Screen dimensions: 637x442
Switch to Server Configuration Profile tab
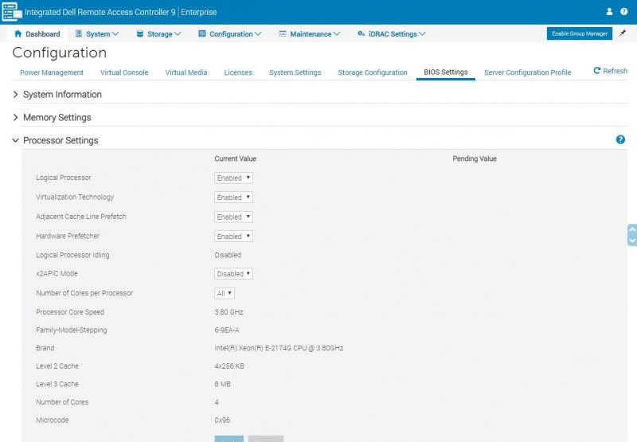coord(527,72)
